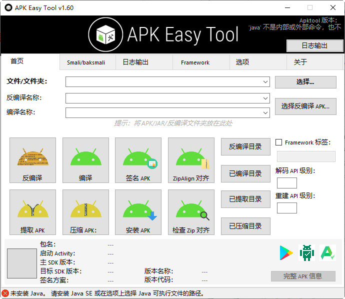Click the 选择反编译 APK... button
The height and width of the screenshot is (299, 345).
click(x=305, y=106)
